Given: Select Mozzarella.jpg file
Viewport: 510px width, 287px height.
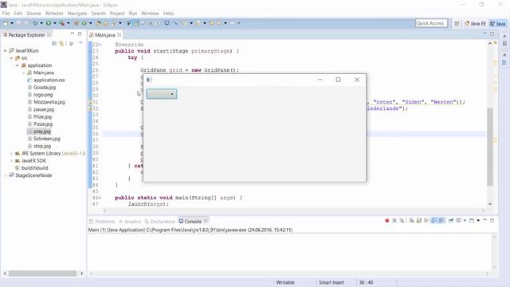Looking at the screenshot, I should coord(49,102).
